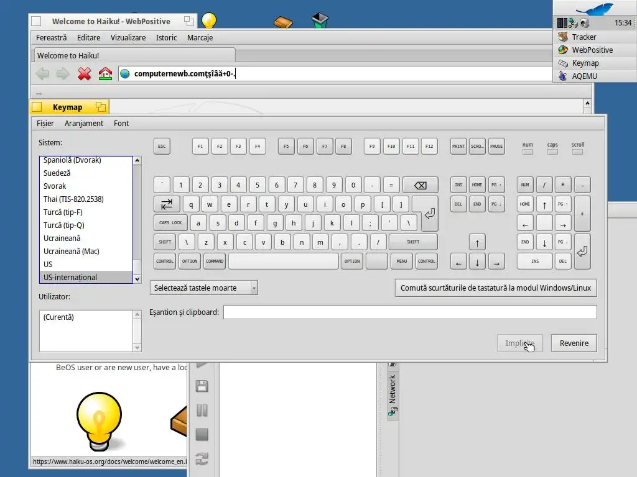Open the Marcaje menu in WebPositive
637x477 pixels.
click(x=200, y=38)
